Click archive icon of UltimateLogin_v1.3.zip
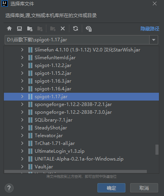The height and width of the screenshot is (196, 164). 30,151
